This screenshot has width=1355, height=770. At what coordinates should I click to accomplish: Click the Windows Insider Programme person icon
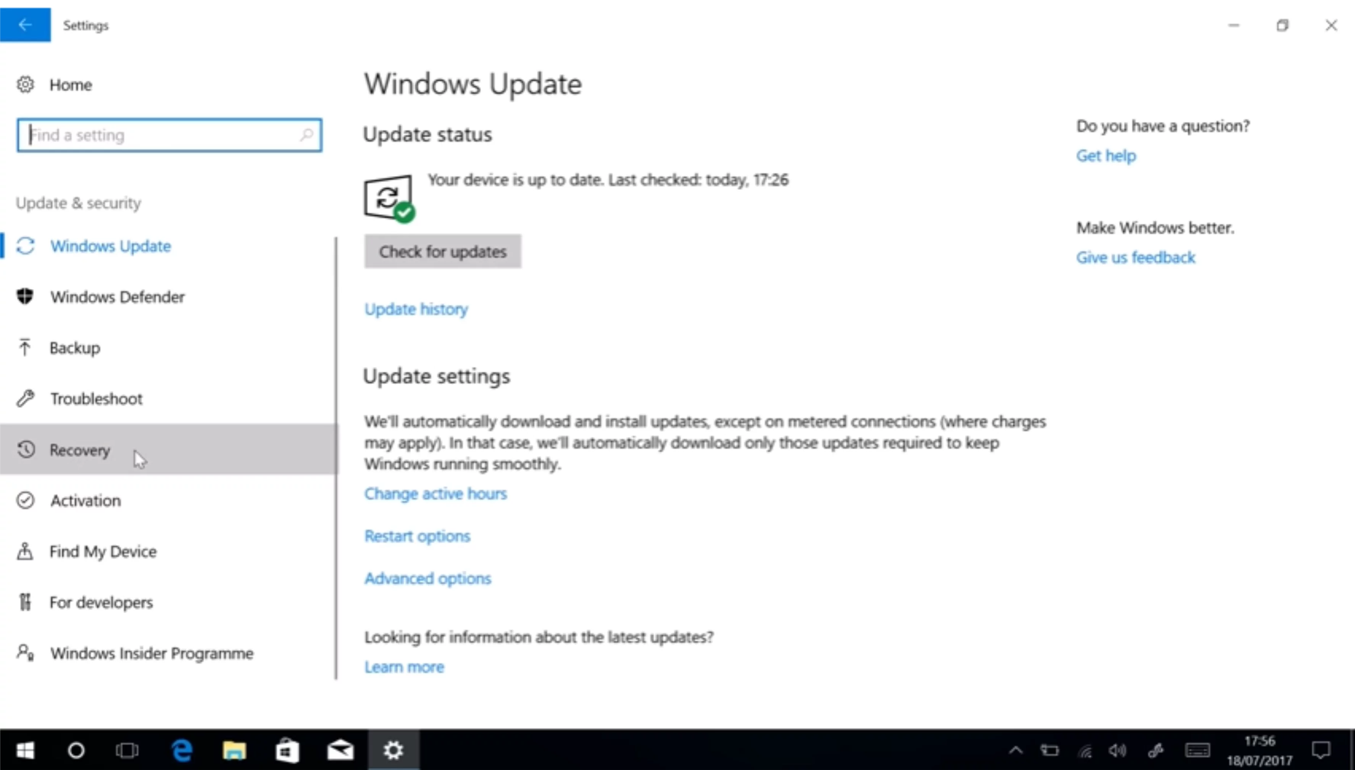[25, 653]
